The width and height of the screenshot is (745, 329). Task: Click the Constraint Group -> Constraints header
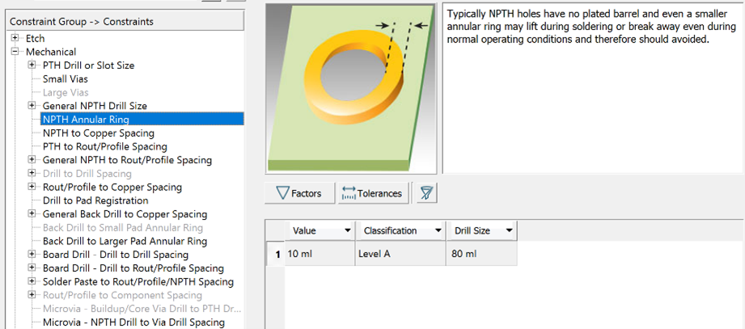coord(126,21)
